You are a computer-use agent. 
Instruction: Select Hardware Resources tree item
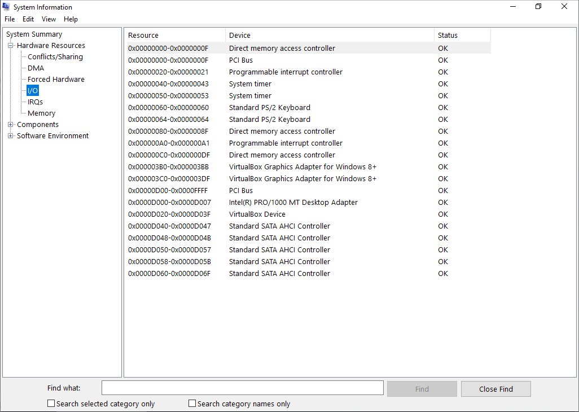[x=51, y=45]
